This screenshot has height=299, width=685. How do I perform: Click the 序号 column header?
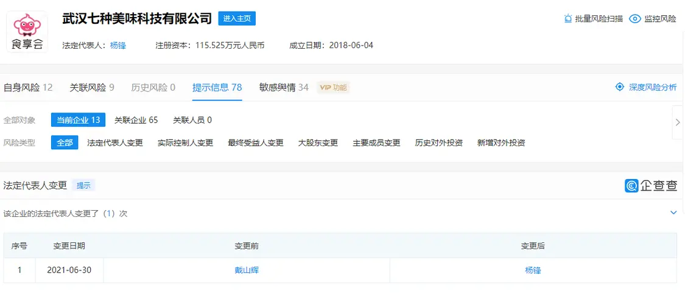click(x=19, y=245)
